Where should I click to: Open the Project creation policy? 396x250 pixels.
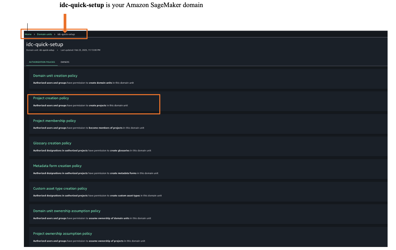(51, 98)
